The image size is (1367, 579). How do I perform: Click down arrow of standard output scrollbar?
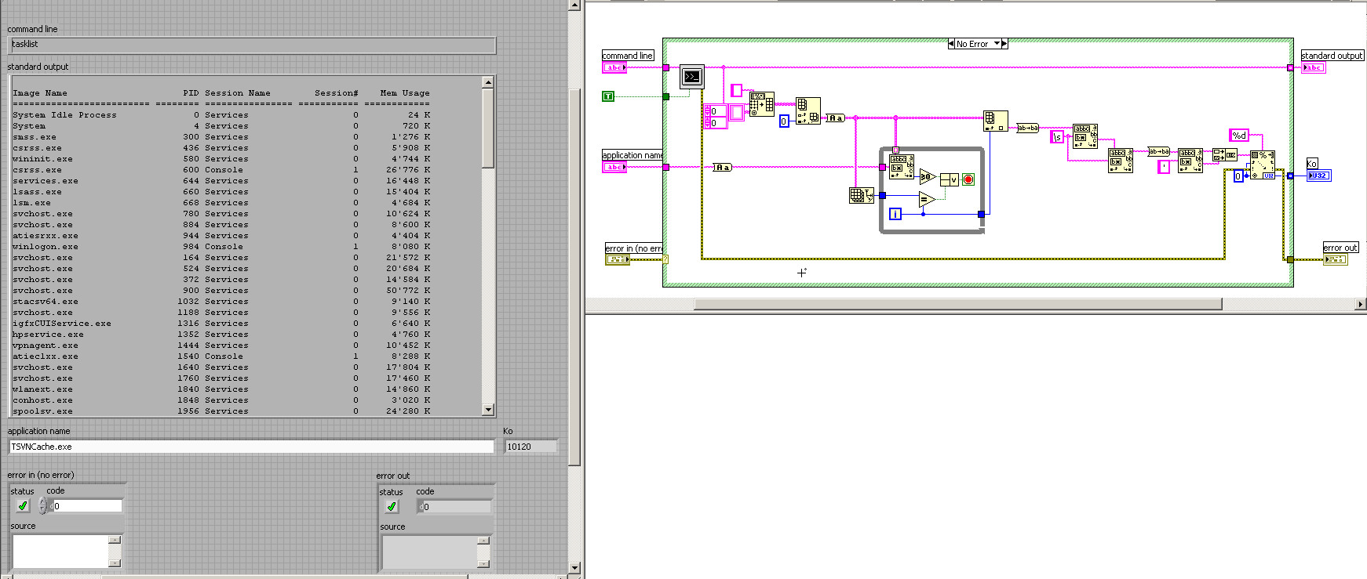[488, 410]
